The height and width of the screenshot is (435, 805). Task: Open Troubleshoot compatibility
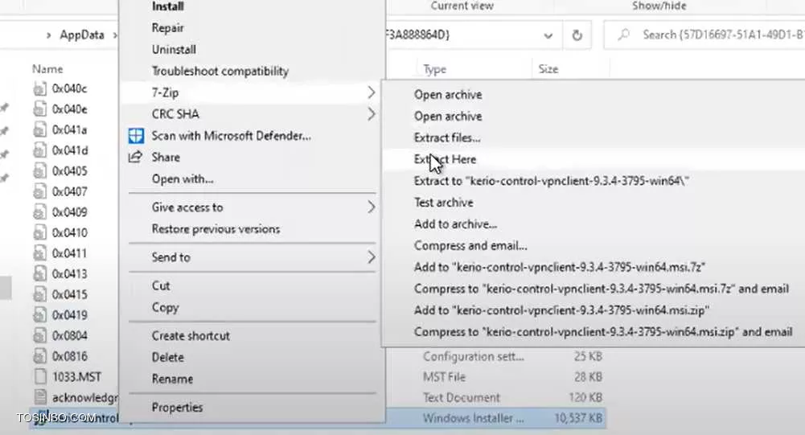click(220, 71)
